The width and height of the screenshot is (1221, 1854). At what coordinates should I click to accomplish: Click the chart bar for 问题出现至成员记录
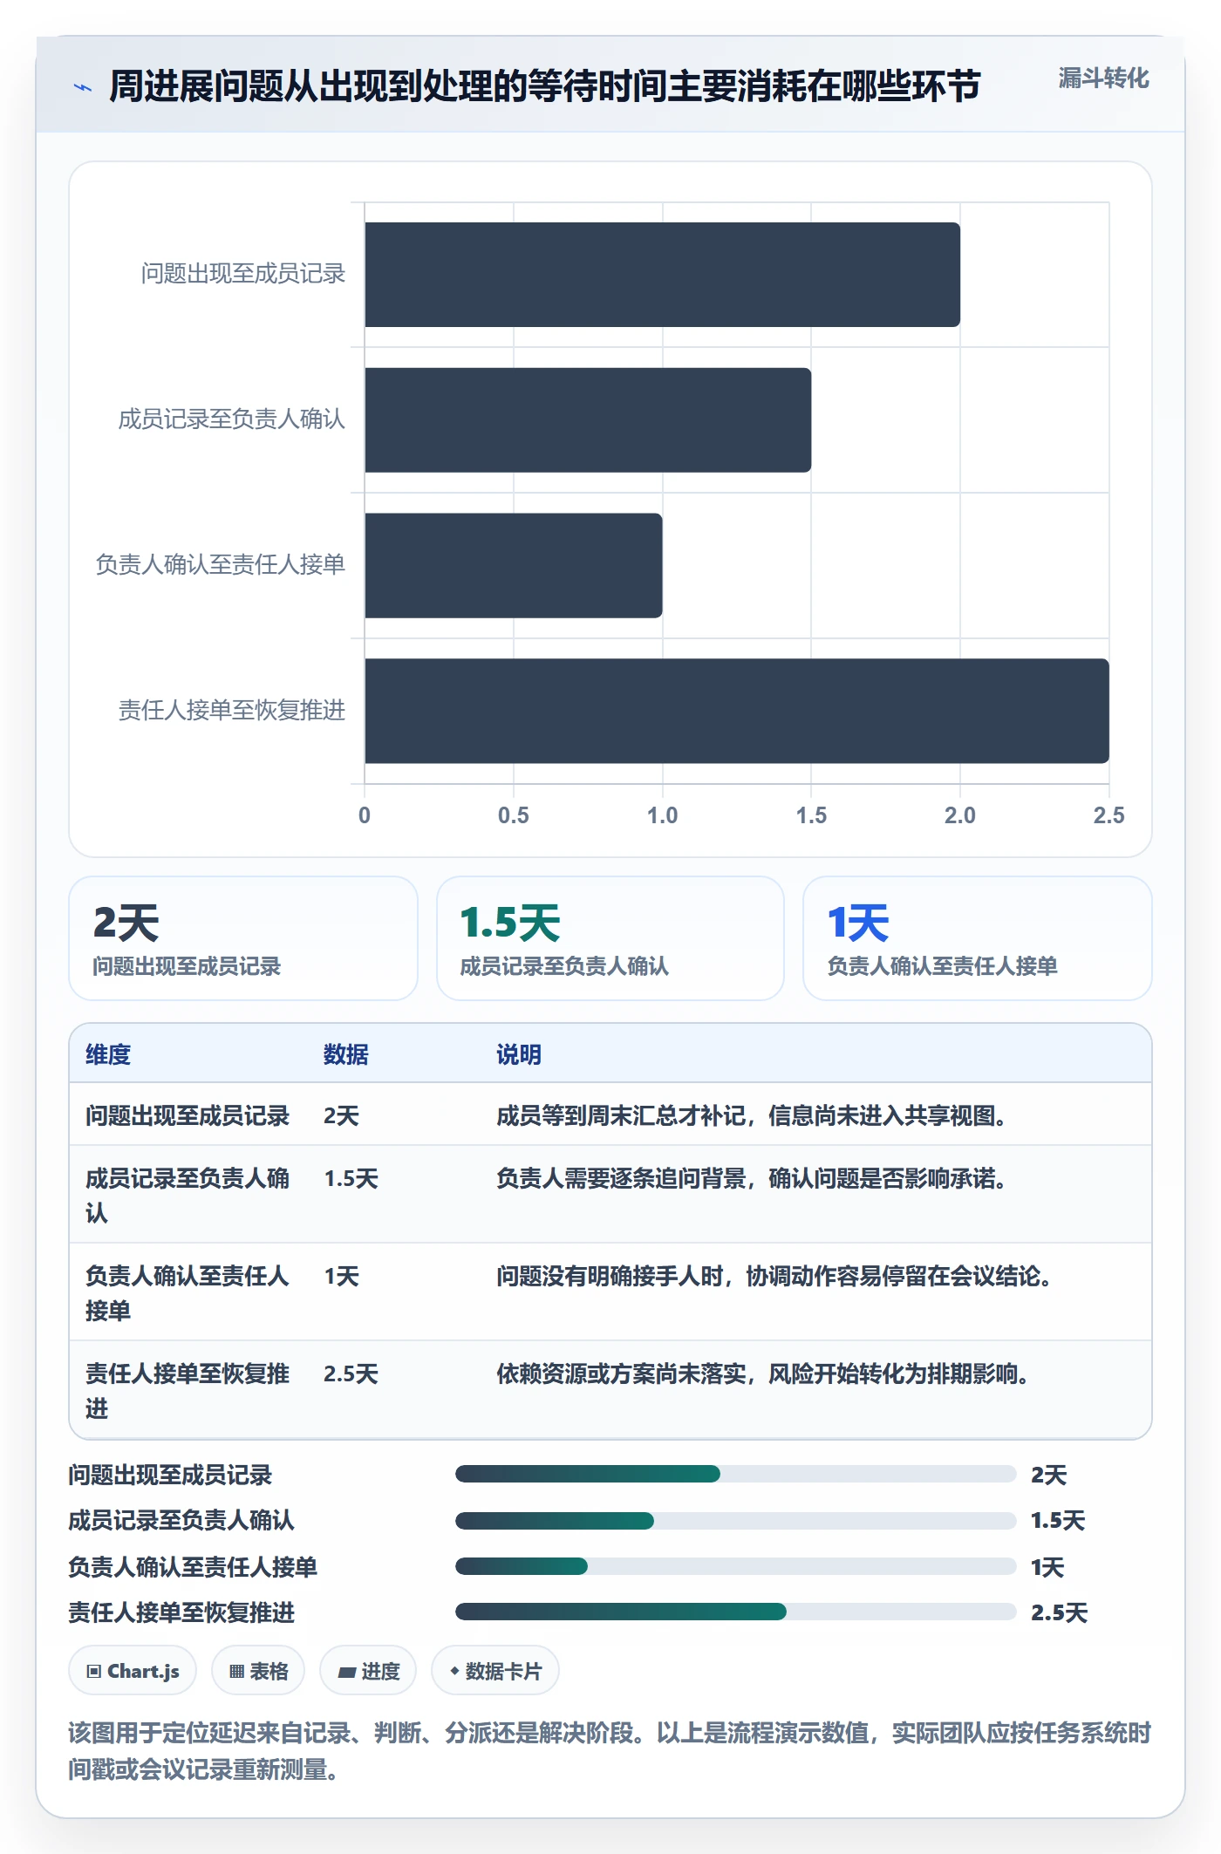[x=663, y=275]
